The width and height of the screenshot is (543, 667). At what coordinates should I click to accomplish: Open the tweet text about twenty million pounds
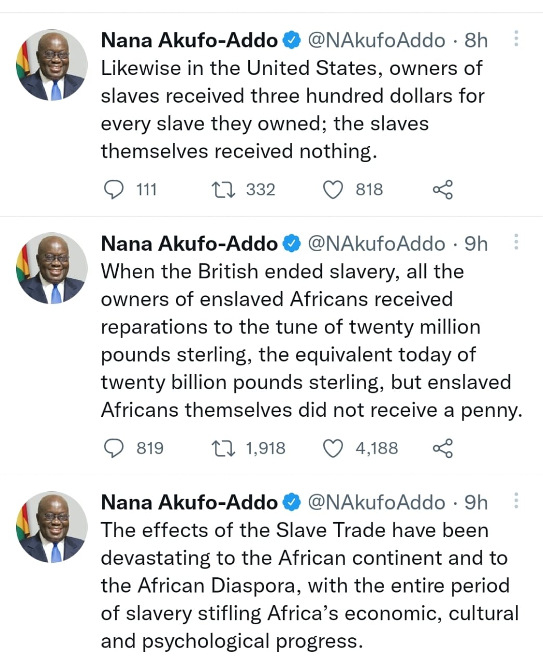tap(311, 341)
